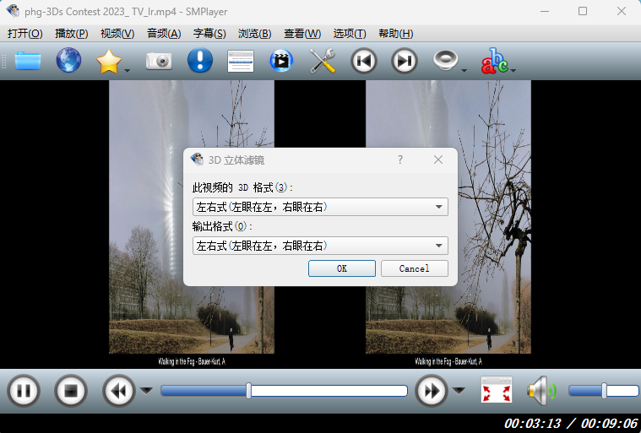Screen dimensions: 641x433
Task: Maximize the SMPlayer window
Action: pos(583,12)
